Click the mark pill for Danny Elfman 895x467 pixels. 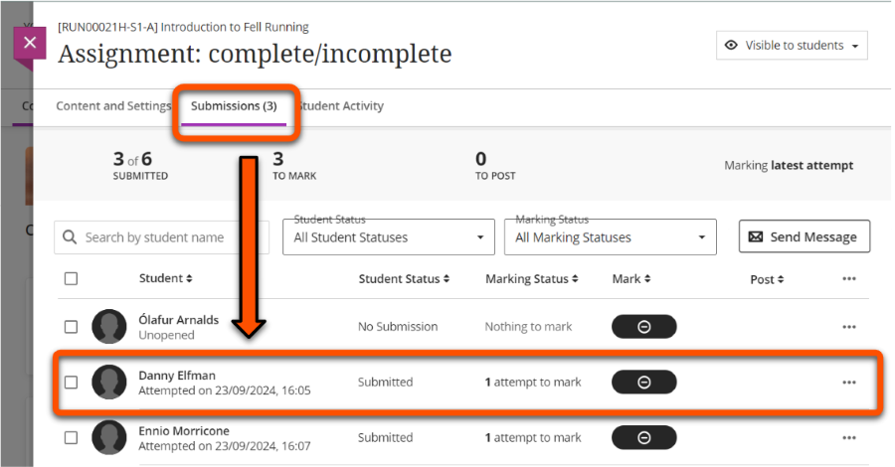pyautogui.click(x=643, y=382)
